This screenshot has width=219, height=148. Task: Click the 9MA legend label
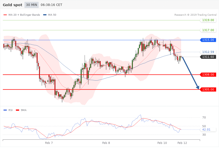24,110
